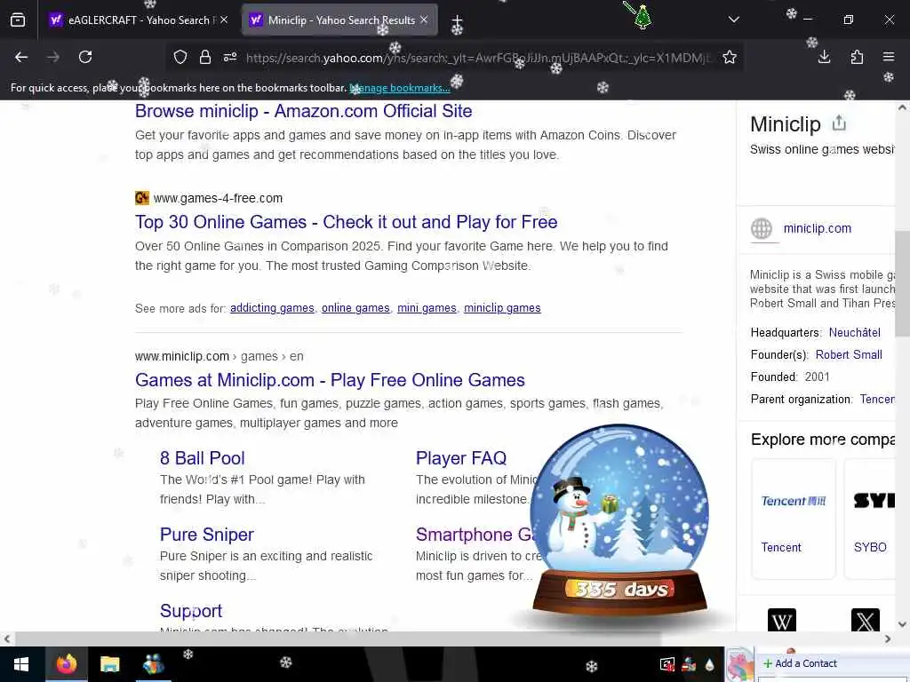
Task: Open the Wikipedia icon link
Action: pyautogui.click(x=782, y=621)
